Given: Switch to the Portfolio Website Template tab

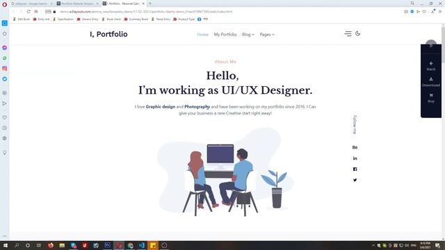Looking at the screenshot, I should [77, 3].
